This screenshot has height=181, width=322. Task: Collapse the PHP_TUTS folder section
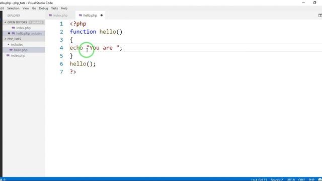[x=6, y=39]
